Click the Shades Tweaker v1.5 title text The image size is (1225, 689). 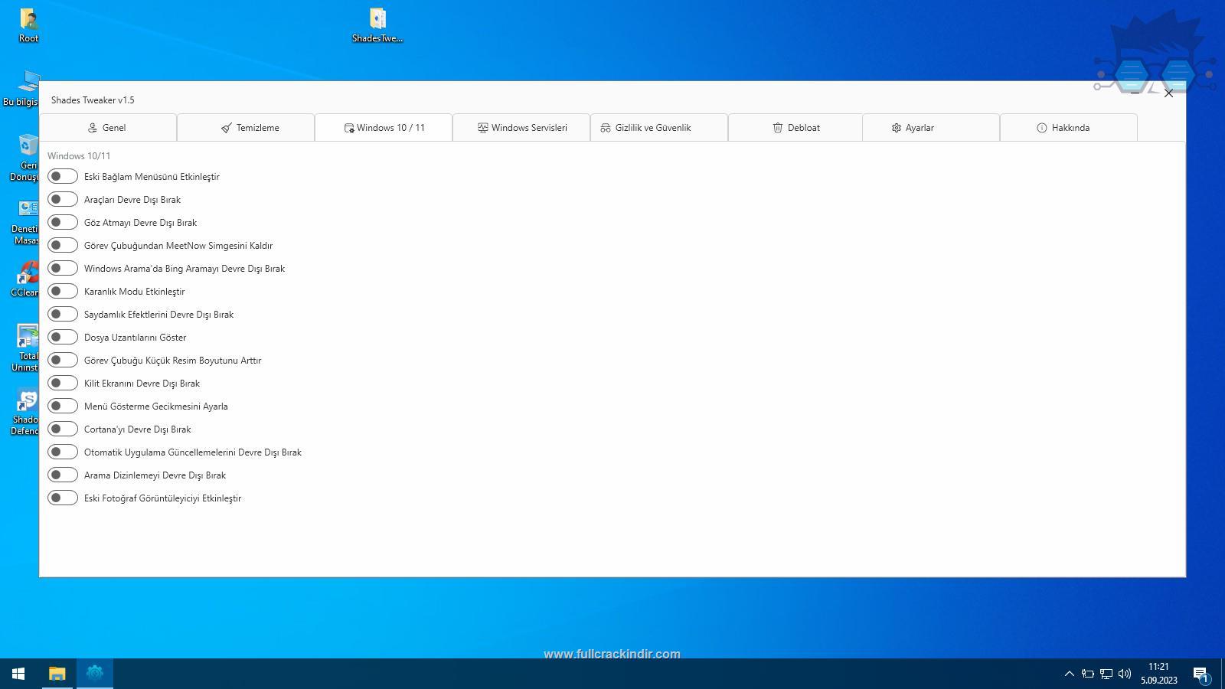pos(93,100)
